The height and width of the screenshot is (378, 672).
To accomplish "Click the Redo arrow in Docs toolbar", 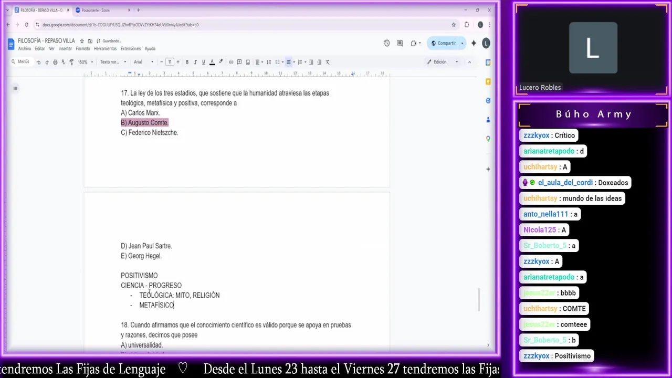I will pyautogui.click(x=47, y=62).
